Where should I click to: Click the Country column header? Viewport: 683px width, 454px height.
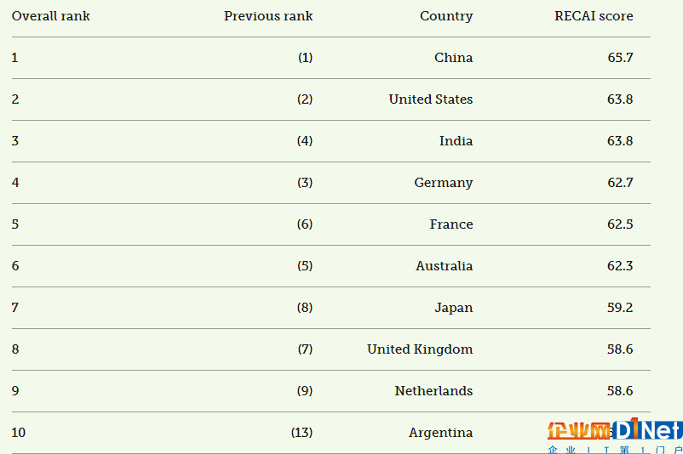[x=446, y=16]
